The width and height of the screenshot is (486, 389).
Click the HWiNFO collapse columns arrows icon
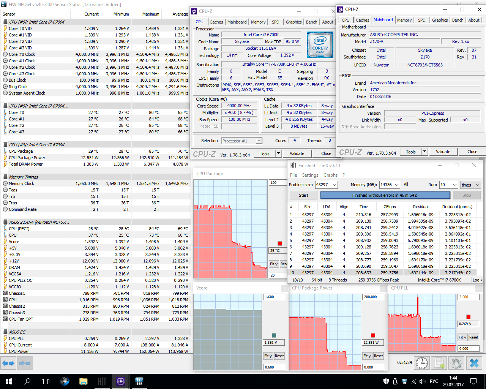click(x=25, y=364)
